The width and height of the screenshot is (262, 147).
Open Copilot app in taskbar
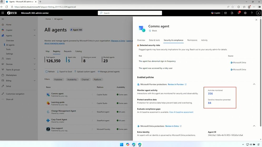pos(128,144)
